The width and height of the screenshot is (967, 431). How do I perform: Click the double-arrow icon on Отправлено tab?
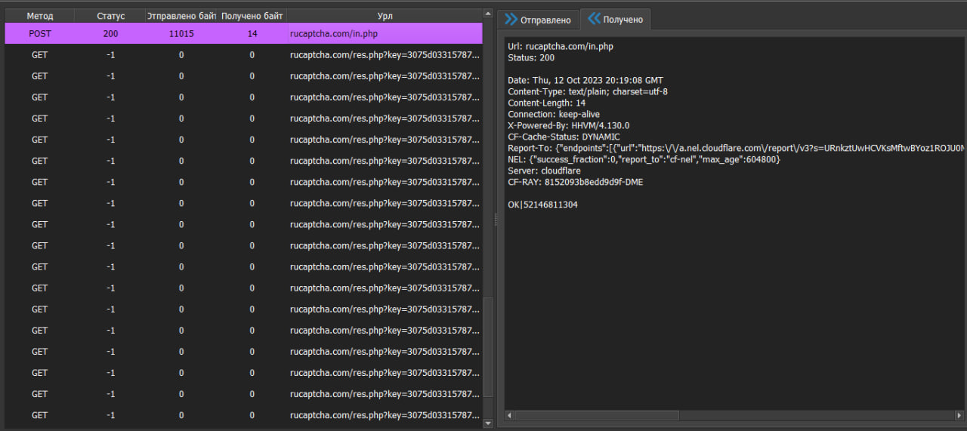click(x=511, y=20)
